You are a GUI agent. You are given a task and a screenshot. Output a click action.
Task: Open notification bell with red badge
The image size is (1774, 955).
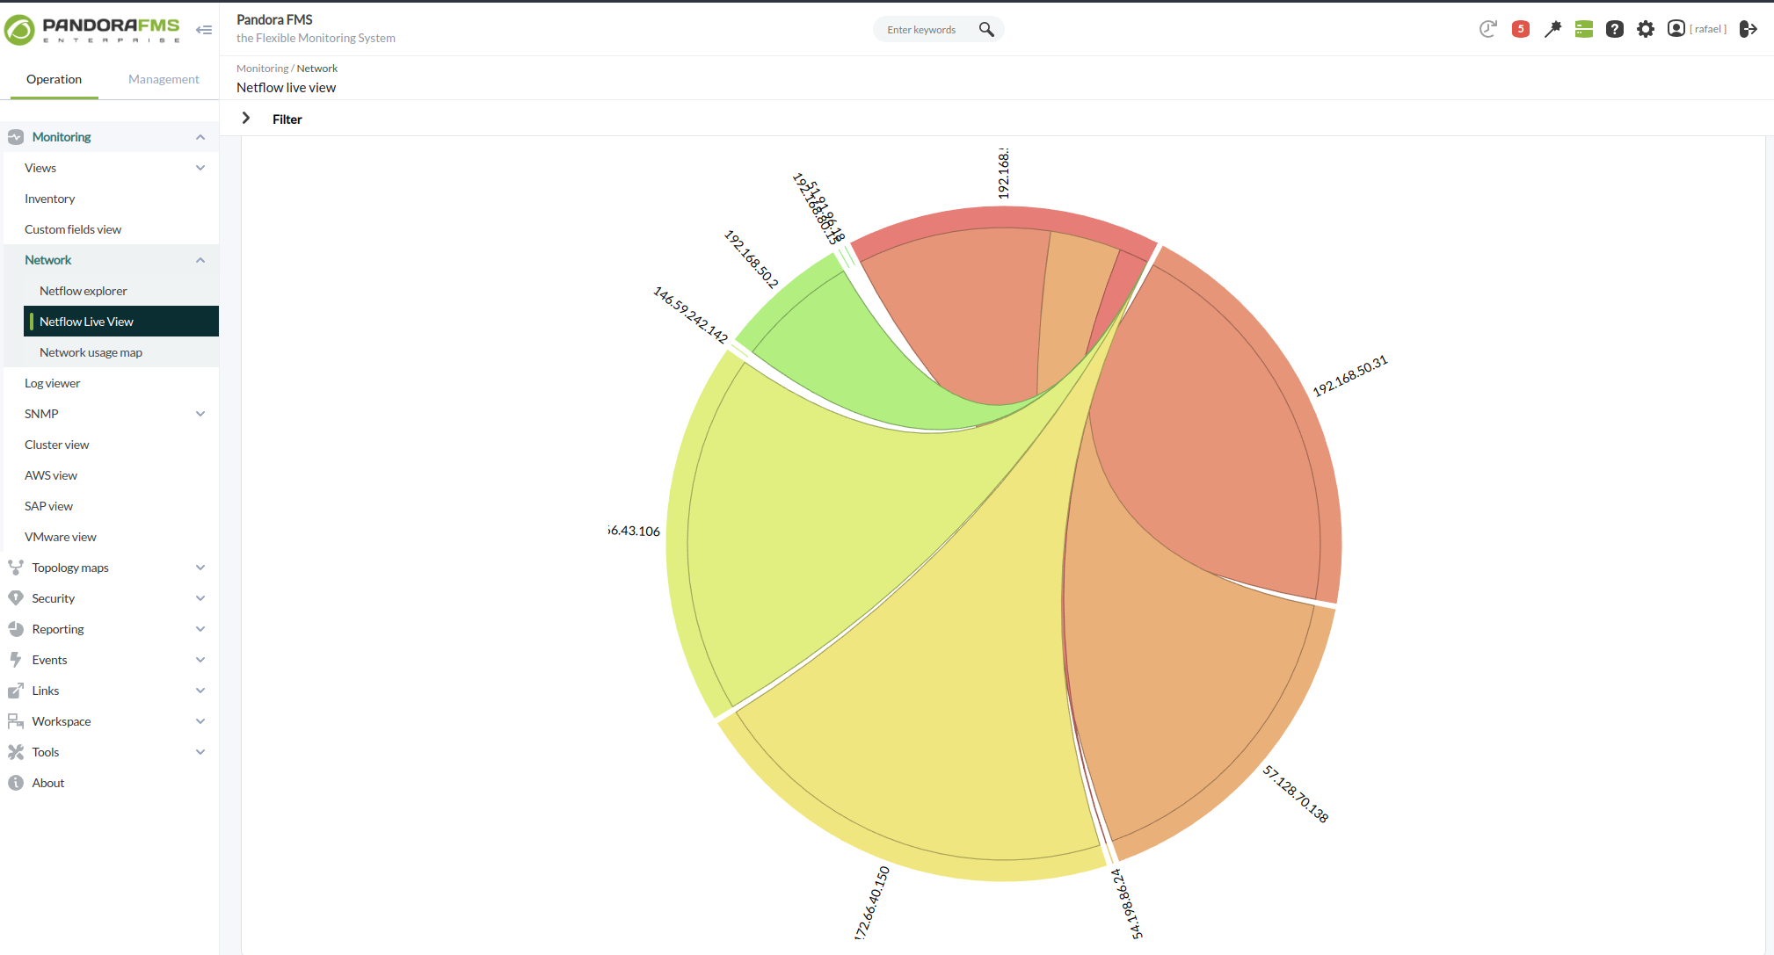1523,28
